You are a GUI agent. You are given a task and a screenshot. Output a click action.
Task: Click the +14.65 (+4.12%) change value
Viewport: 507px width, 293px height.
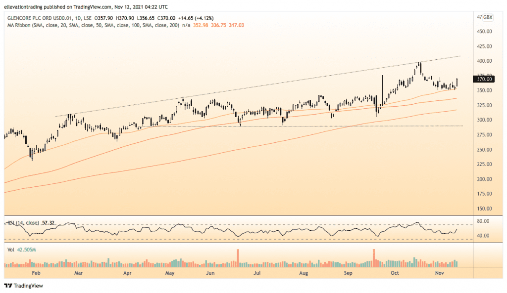point(196,18)
